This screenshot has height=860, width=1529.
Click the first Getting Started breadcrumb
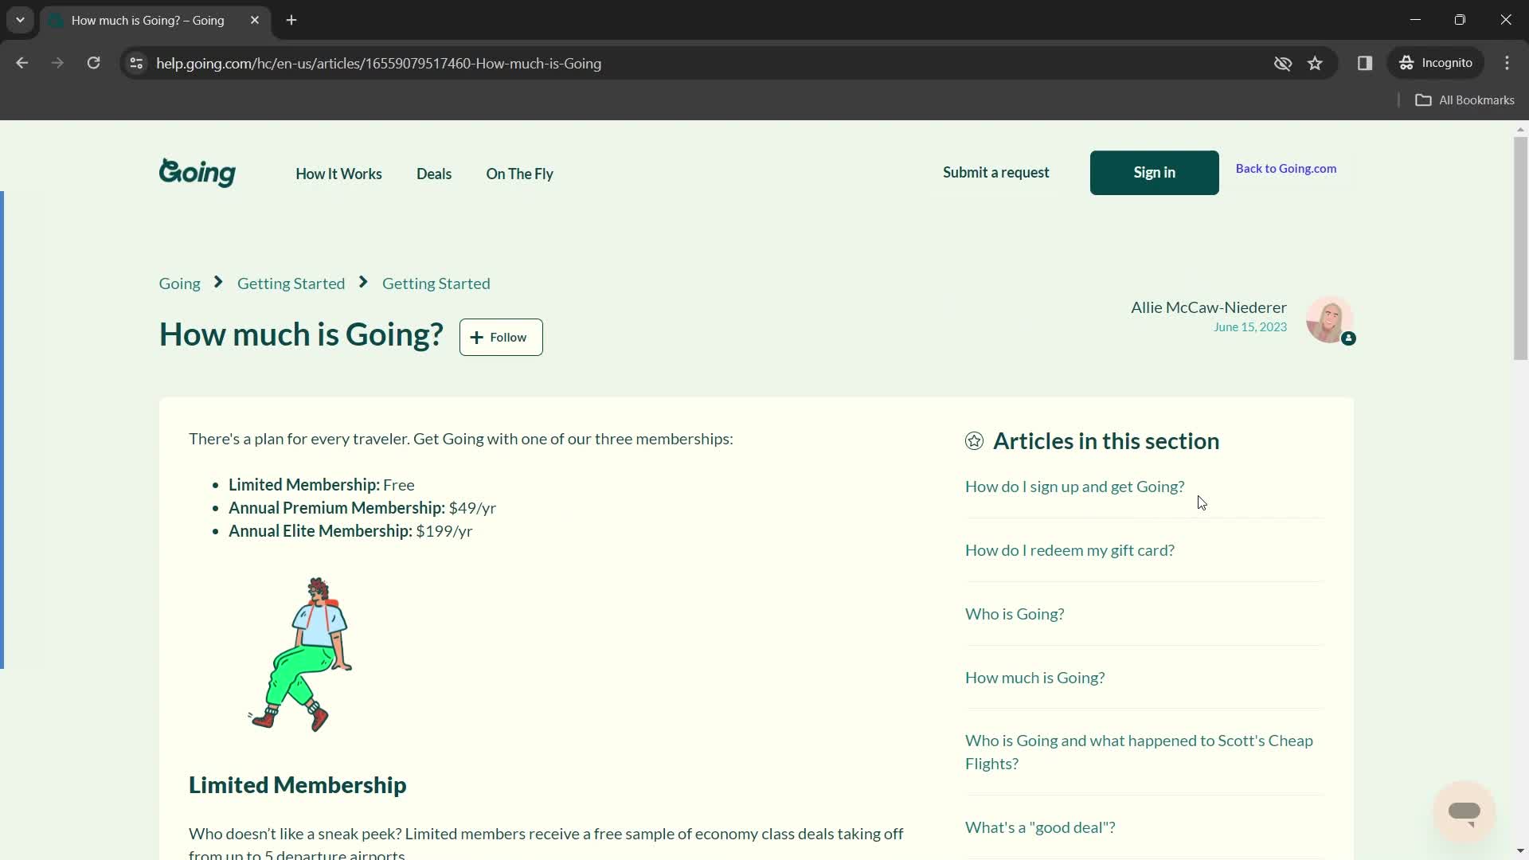pyautogui.click(x=291, y=283)
